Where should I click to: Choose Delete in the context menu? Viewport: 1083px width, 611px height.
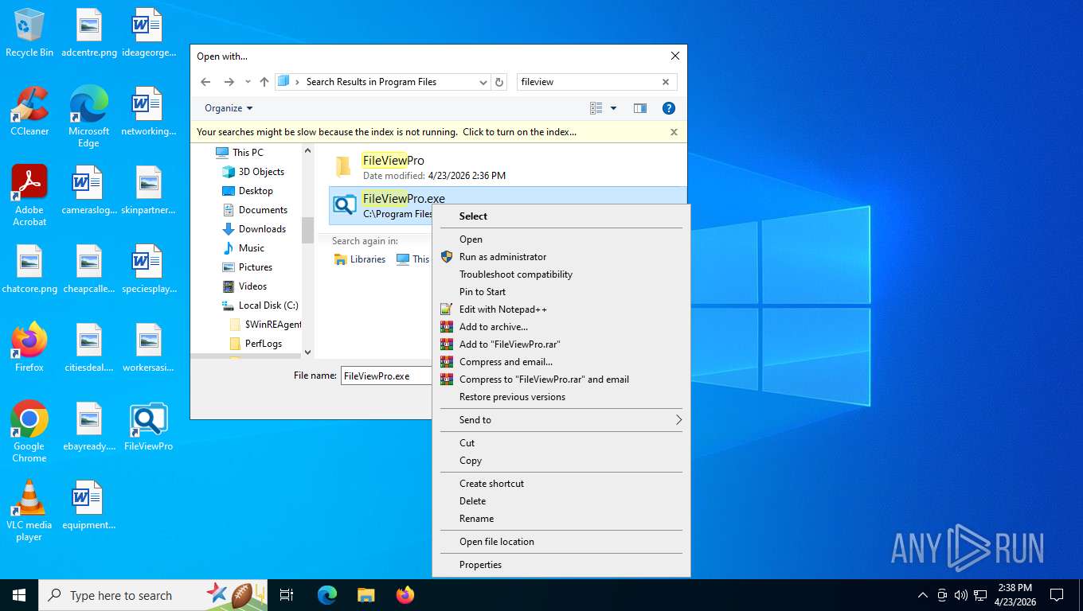[x=561, y=501]
